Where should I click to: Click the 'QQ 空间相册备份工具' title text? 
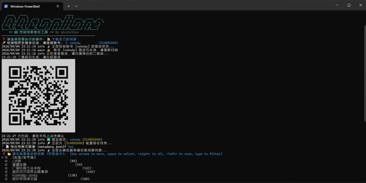pos(31,32)
